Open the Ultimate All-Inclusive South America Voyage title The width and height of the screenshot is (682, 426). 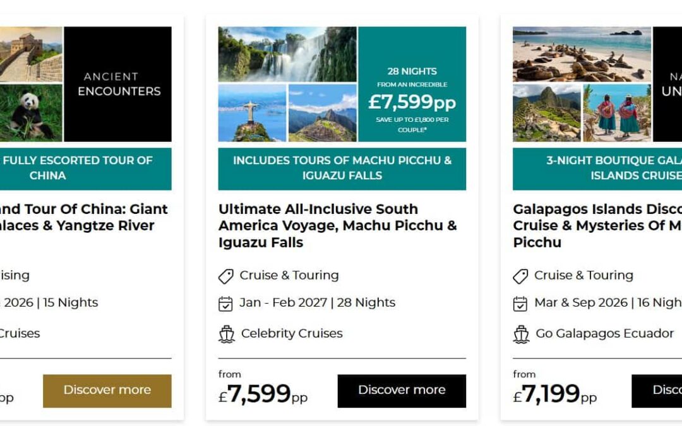click(337, 225)
